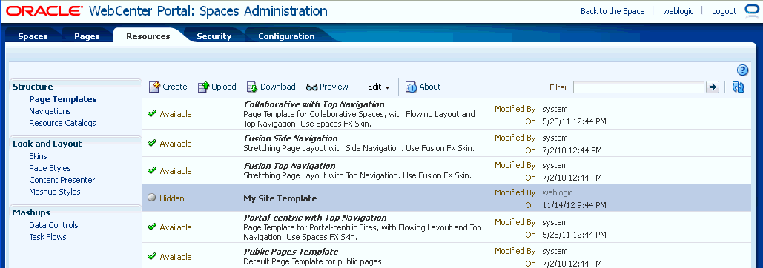763x268 pixels.
Task: Click the Download toolbar icon
Action: pos(252,87)
